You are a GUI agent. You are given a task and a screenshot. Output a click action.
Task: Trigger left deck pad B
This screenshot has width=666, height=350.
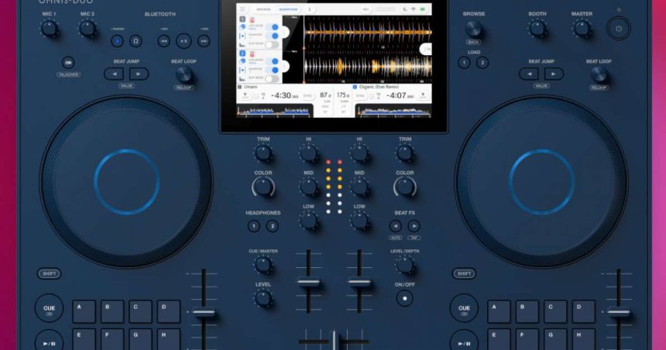[112, 312]
